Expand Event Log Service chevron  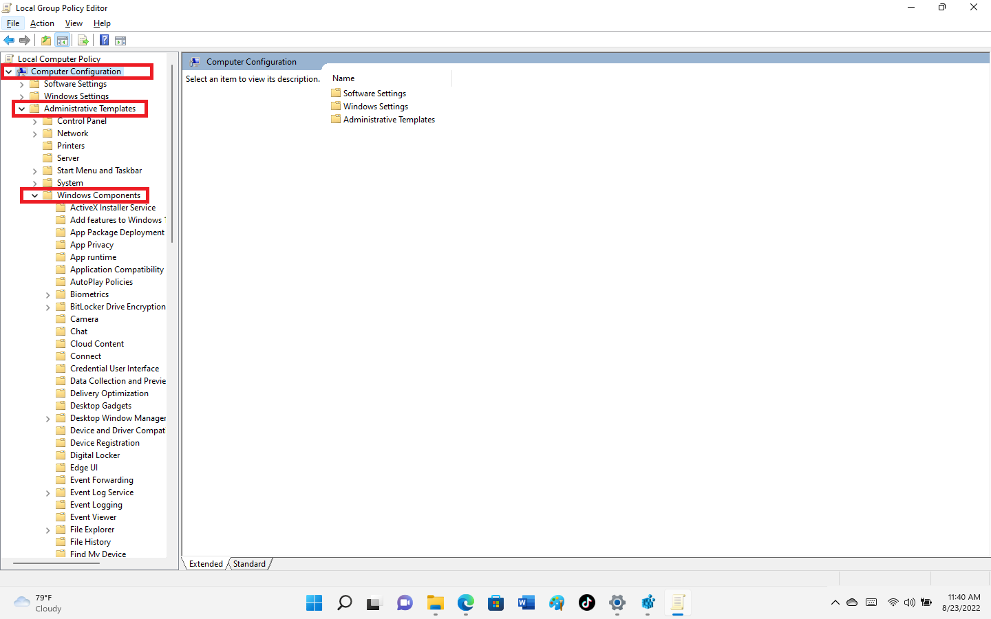click(47, 493)
